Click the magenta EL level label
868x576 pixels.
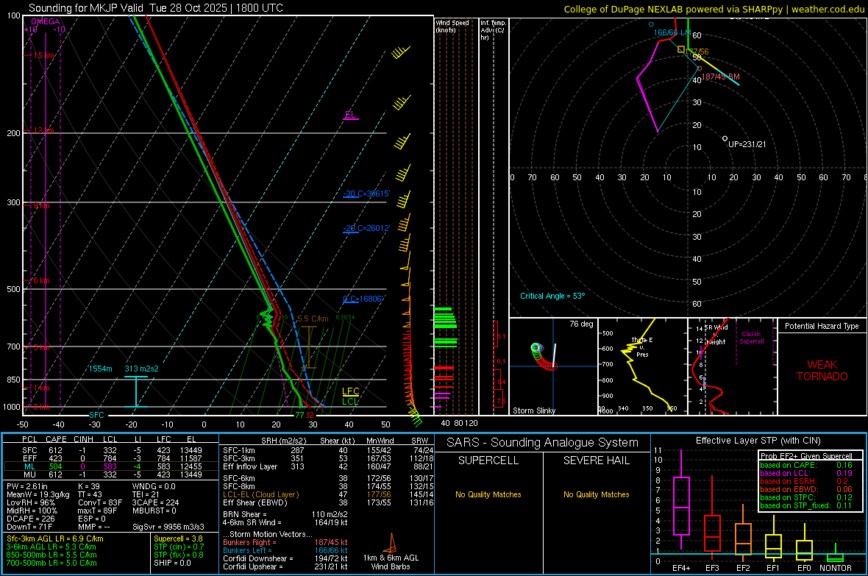tap(350, 115)
